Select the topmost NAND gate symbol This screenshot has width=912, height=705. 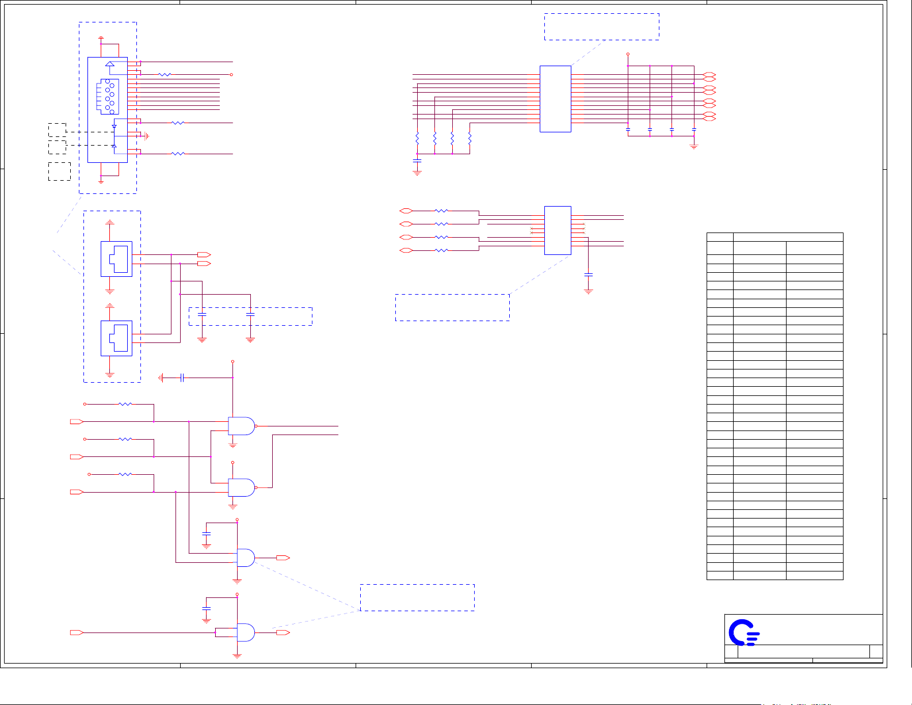242,426
